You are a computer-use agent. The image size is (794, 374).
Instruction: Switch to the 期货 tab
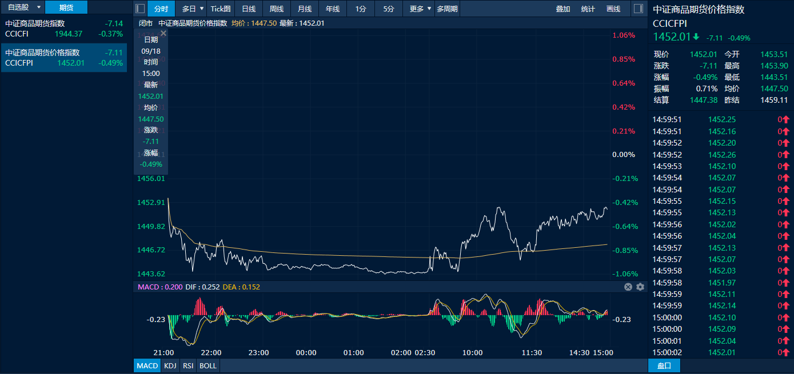[66, 7]
